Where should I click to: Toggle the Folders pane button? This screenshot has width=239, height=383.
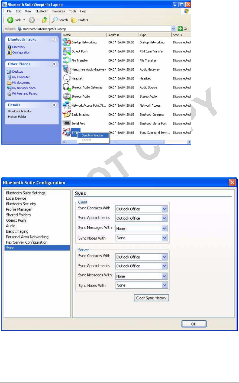[x=80, y=20]
